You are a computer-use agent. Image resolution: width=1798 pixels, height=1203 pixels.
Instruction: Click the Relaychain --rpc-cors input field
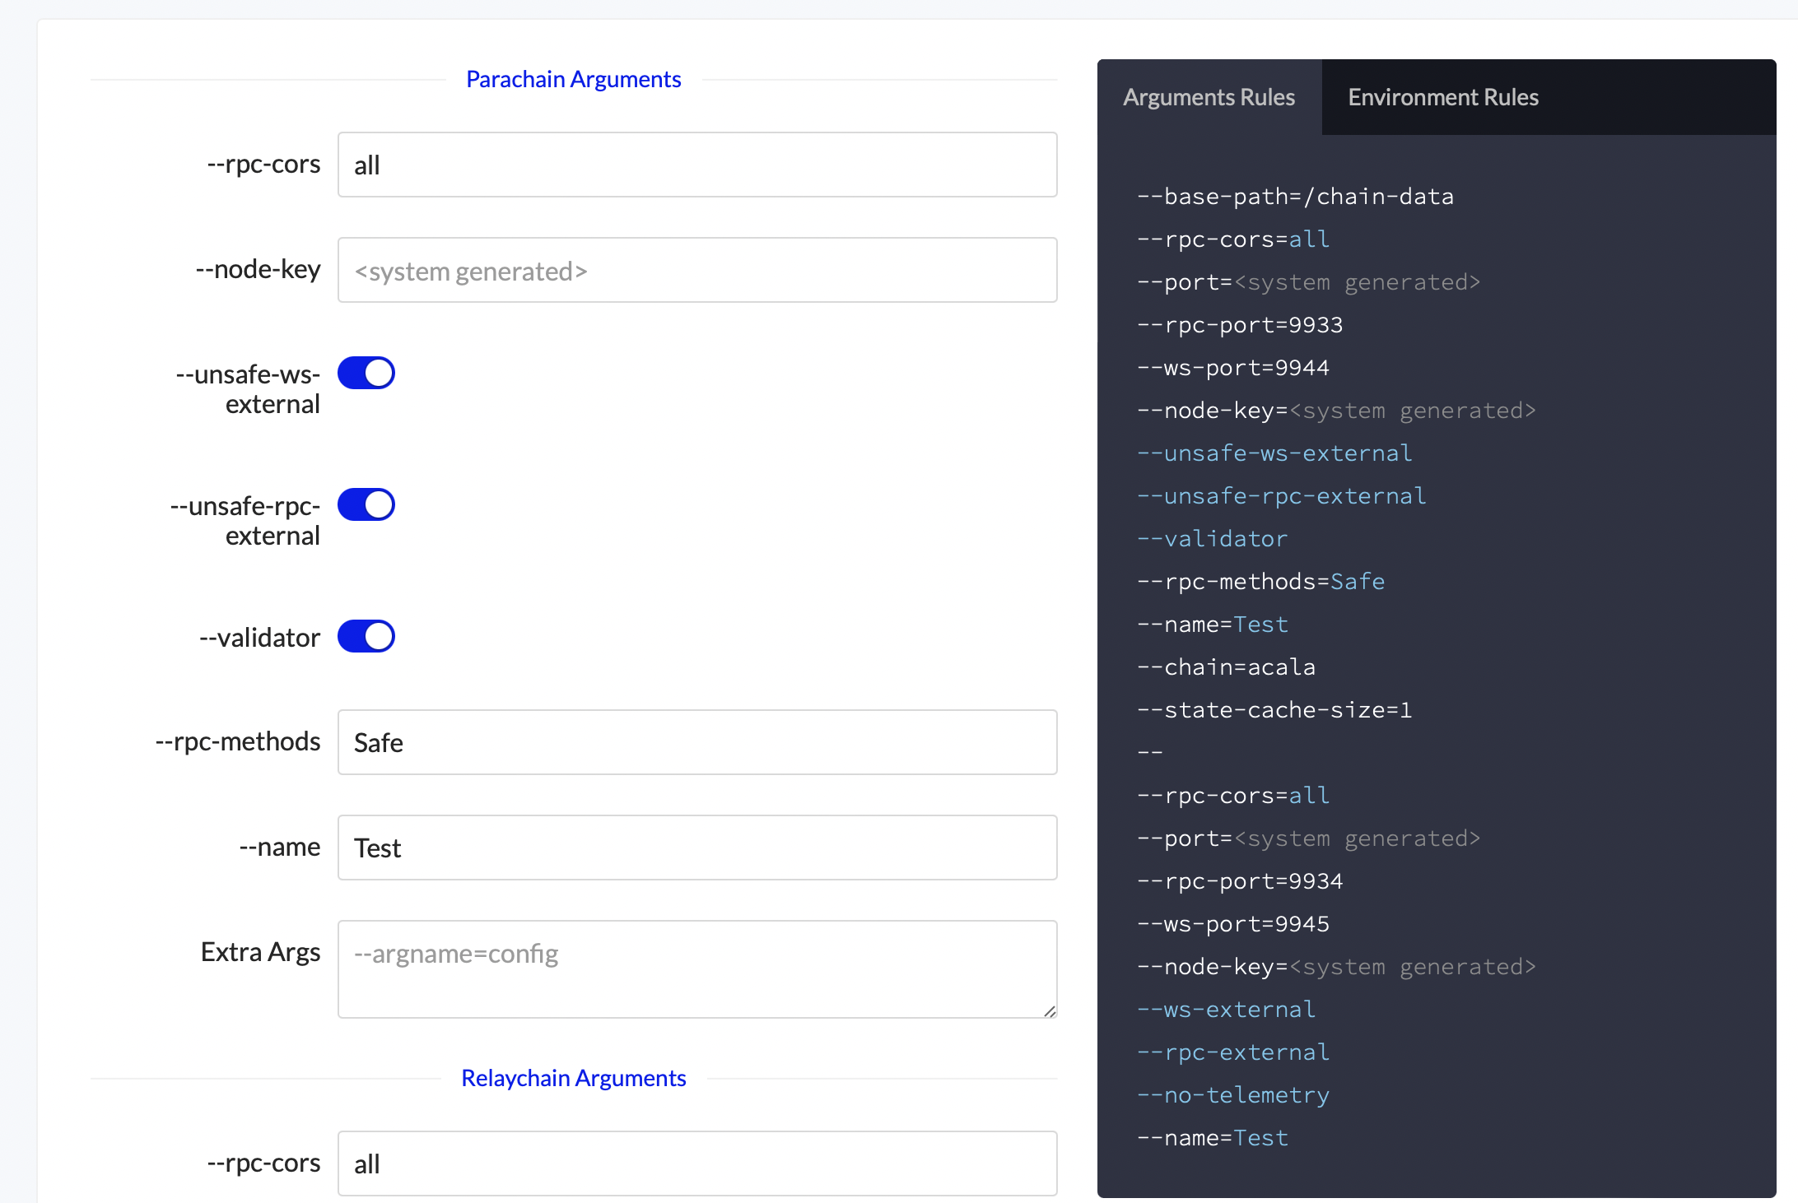696,1164
